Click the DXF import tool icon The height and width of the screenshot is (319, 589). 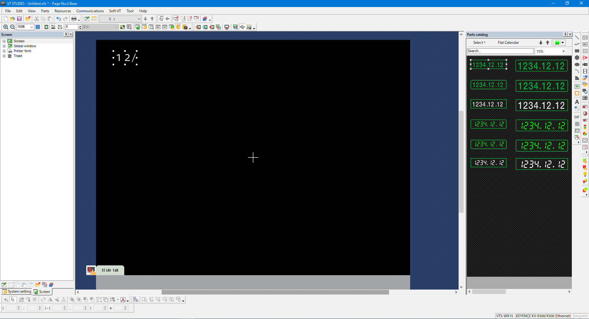tap(577, 117)
